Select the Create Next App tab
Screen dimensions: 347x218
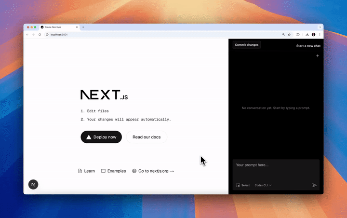pos(59,27)
